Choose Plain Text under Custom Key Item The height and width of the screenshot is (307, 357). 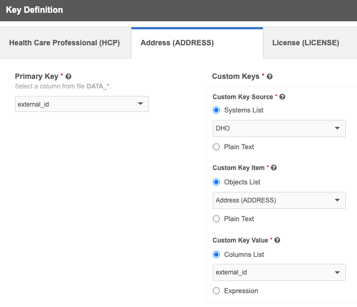click(217, 219)
